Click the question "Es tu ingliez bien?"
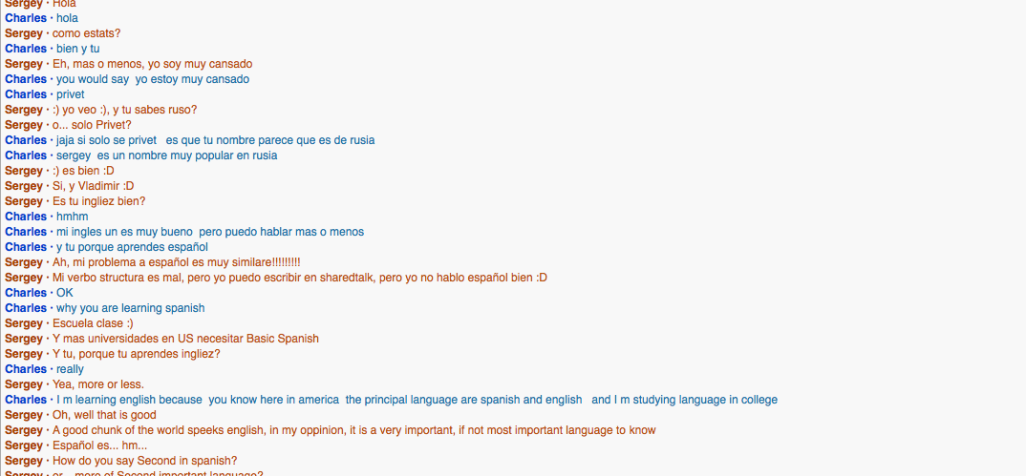 [98, 201]
